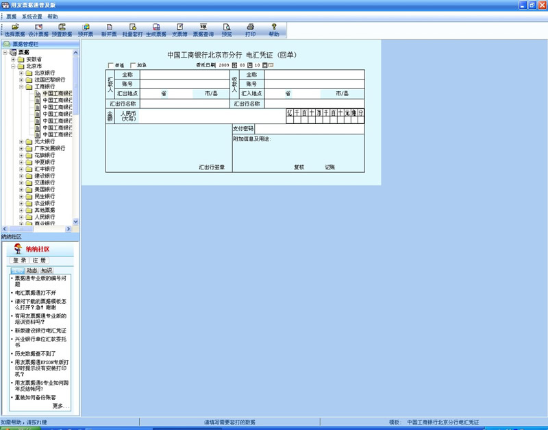Tick the 普通 checkbox
The width and height of the screenshot is (548, 430).
[x=111, y=65]
